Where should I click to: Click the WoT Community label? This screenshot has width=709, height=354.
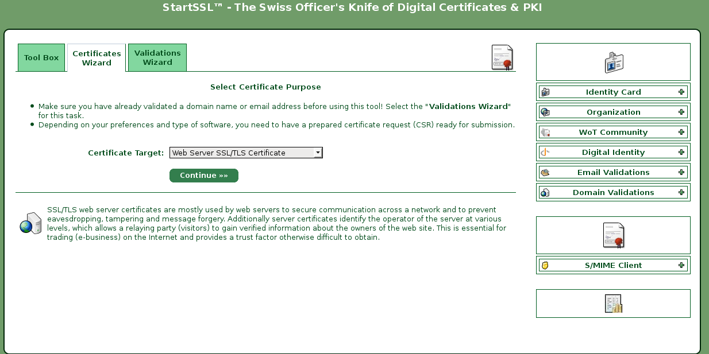point(613,132)
